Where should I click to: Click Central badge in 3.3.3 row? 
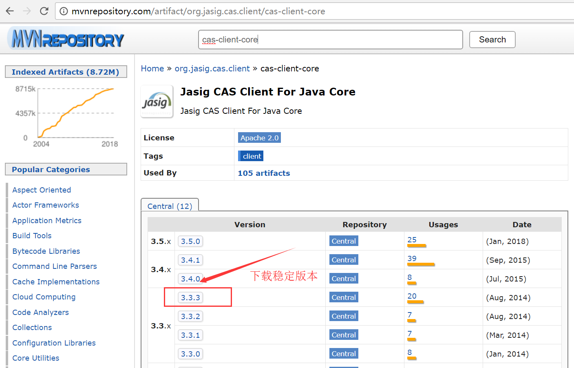click(344, 297)
